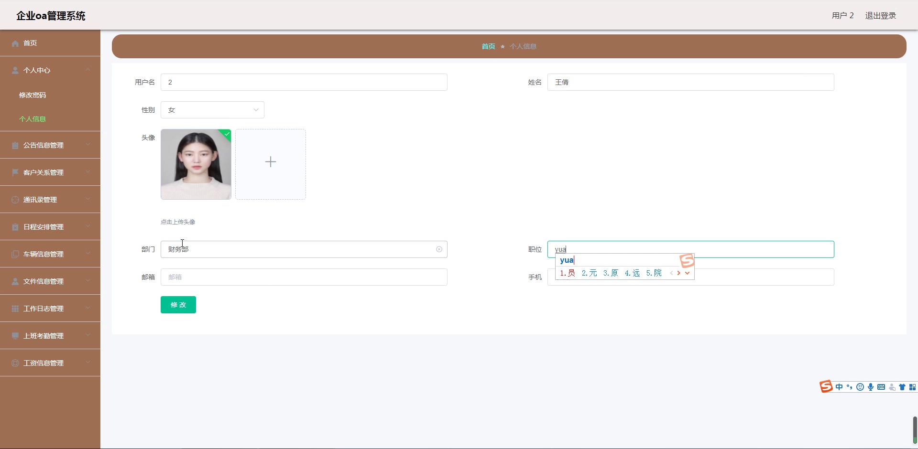
Task: Click 退出登录 to log out
Action: click(880, 16)
